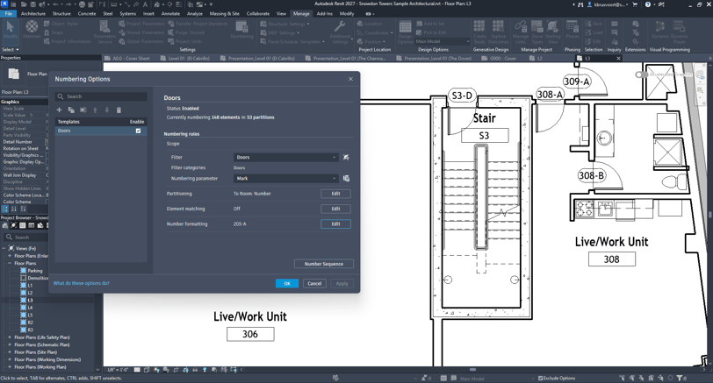Click the rename template icon
Screen dimensions: 713x383
(x=83, y=110)
